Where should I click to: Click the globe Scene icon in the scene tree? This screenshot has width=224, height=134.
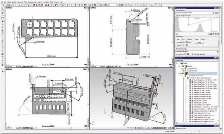181,63
